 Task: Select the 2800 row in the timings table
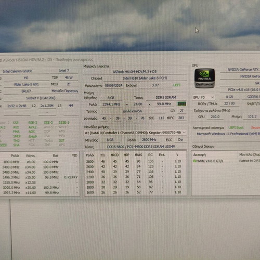(135, 161)
